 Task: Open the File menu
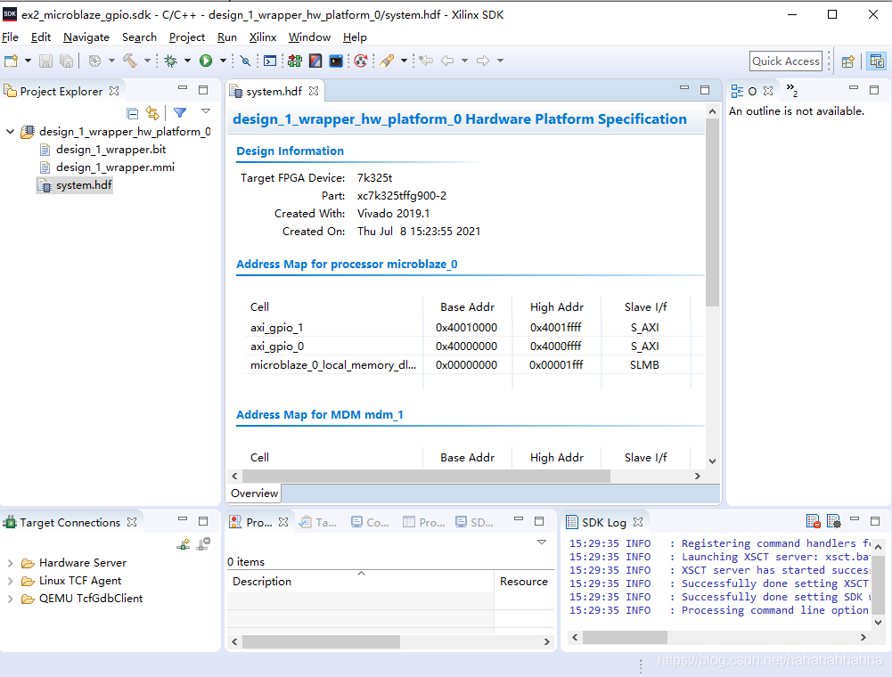(x=10, y=37)
